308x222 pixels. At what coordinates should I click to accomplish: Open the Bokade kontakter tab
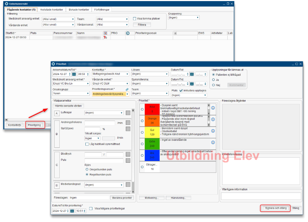pos(79,10)
